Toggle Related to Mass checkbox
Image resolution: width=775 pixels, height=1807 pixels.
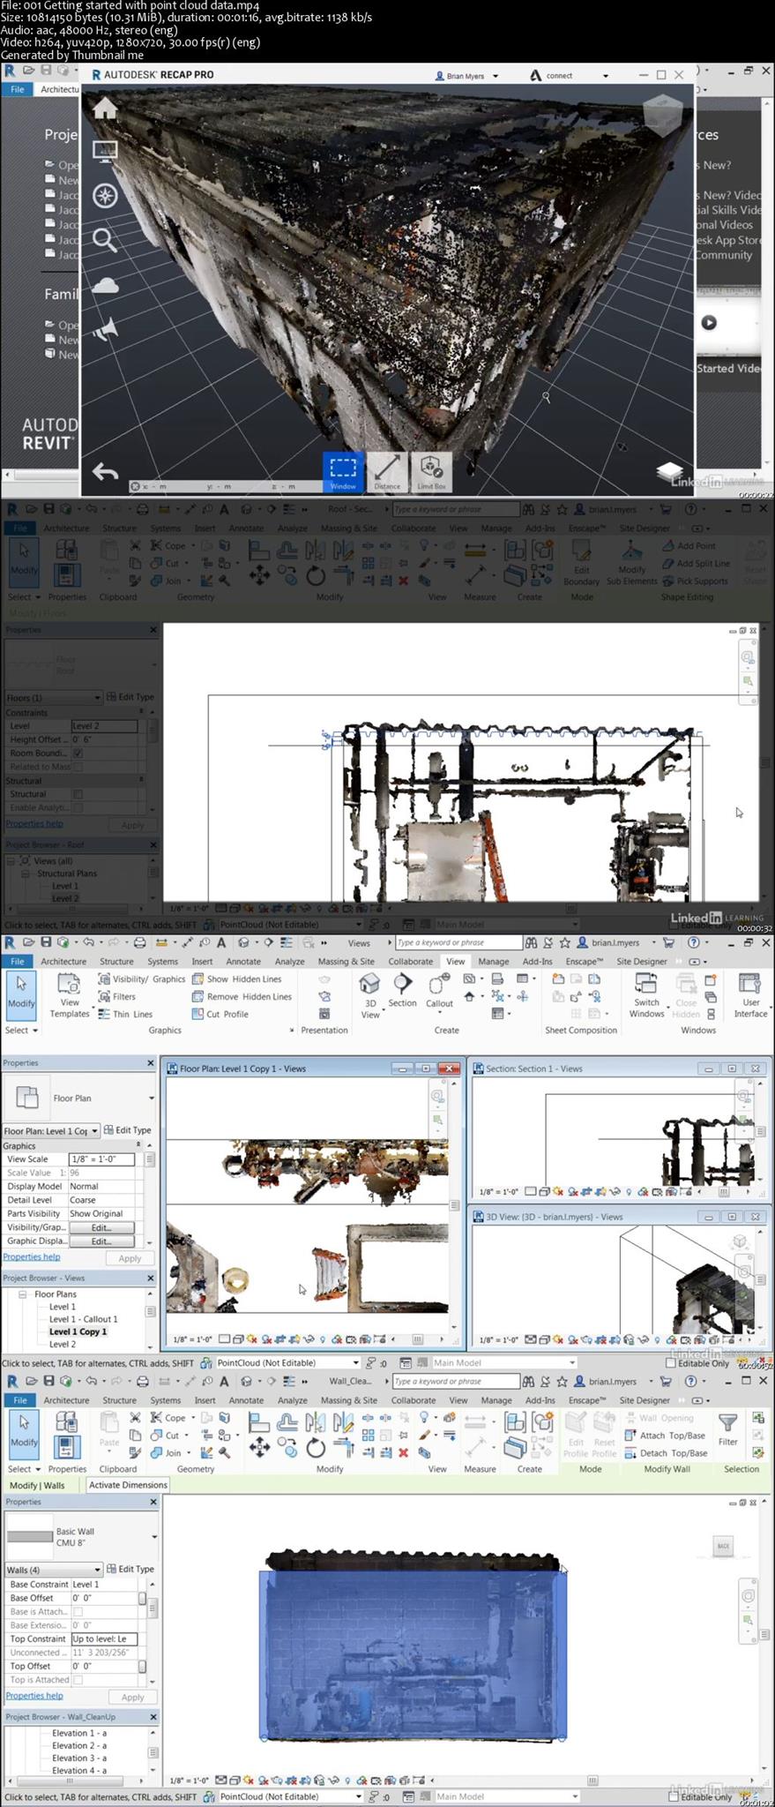coord(78,767)
